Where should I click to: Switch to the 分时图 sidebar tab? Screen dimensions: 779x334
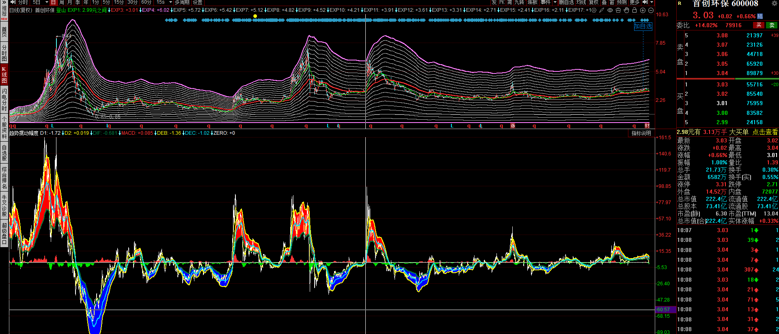[x=4, y=53]
